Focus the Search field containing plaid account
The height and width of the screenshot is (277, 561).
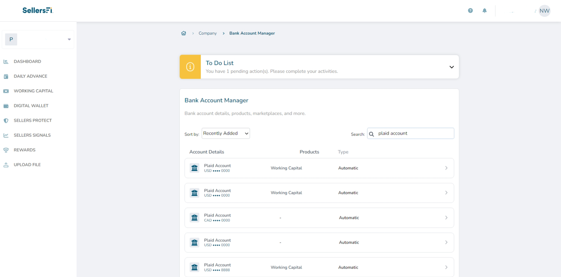411,133
